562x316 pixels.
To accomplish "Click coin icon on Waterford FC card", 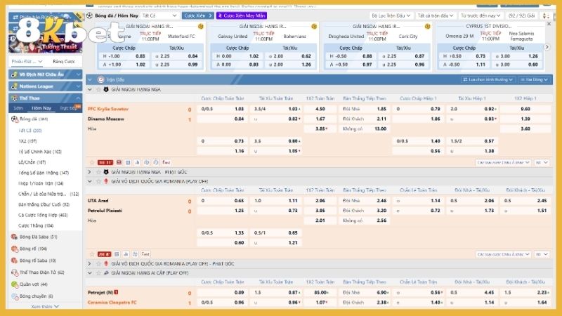I will [x=201, y=27].
